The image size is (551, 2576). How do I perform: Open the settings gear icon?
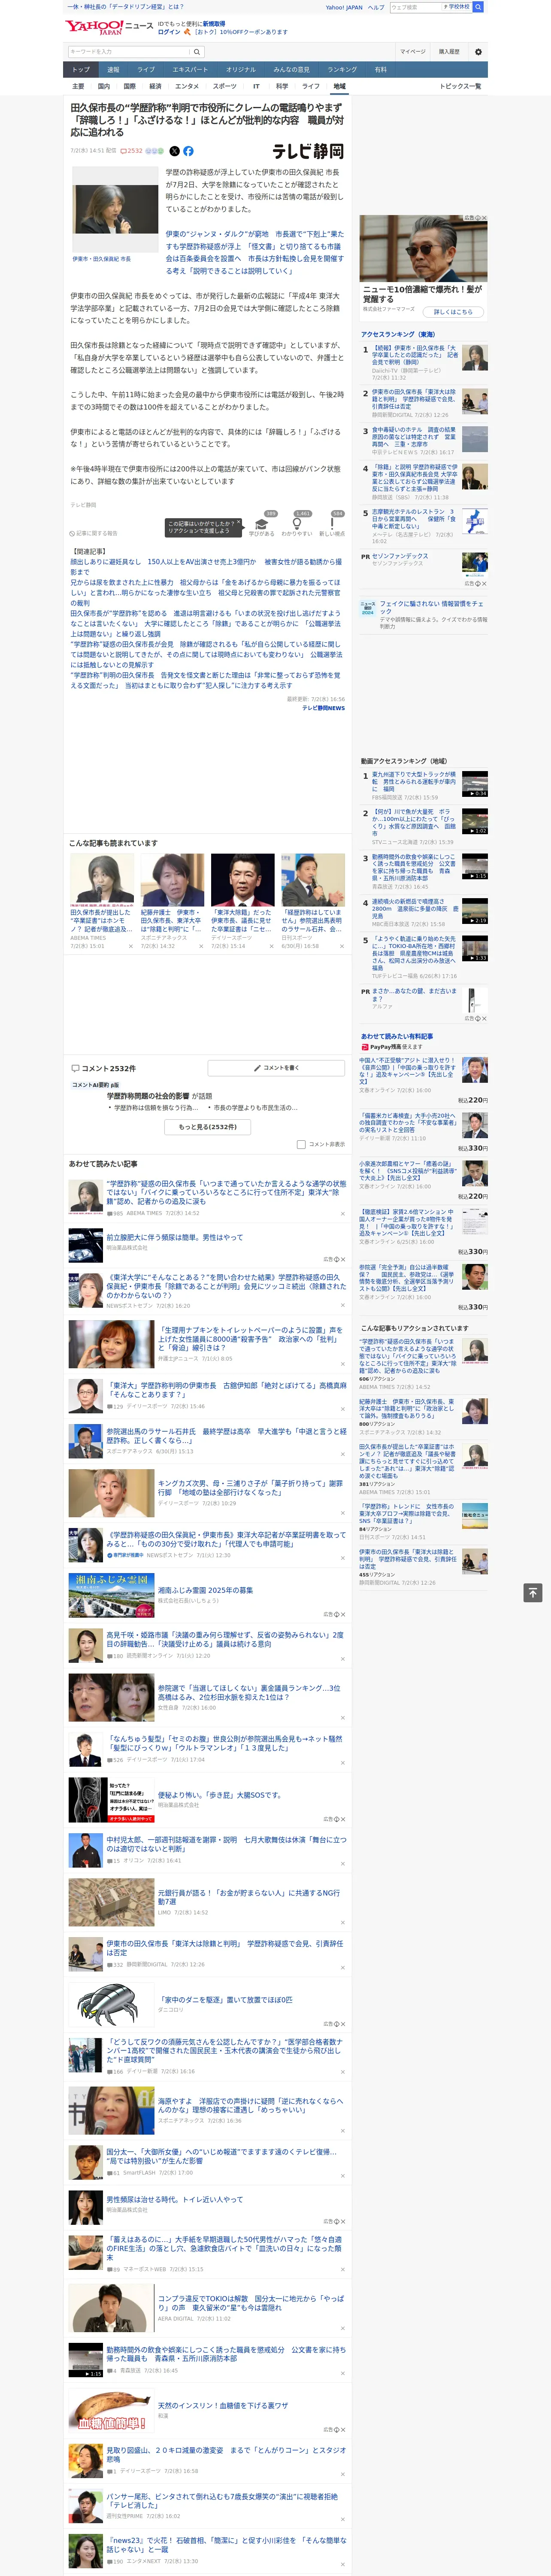[x=478, y=52]
